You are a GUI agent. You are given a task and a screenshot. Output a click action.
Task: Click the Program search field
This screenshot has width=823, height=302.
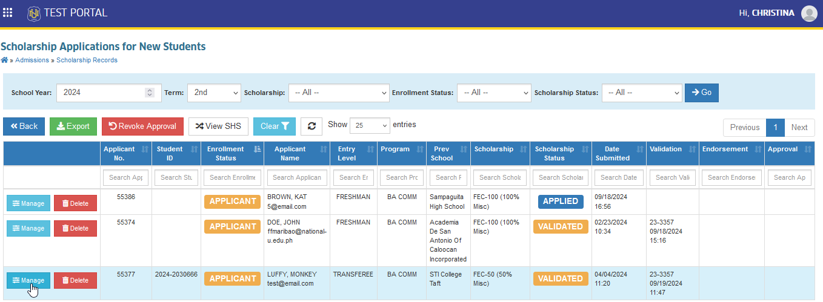[401, 177]
